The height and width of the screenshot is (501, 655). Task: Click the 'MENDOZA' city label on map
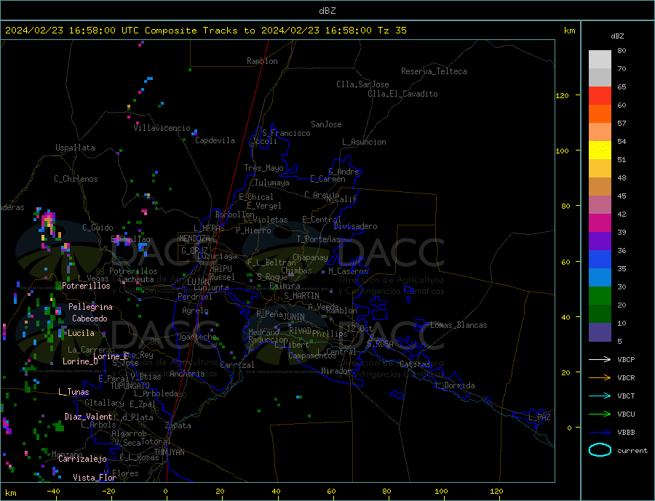pyautogui.click(x=194, y=239)
